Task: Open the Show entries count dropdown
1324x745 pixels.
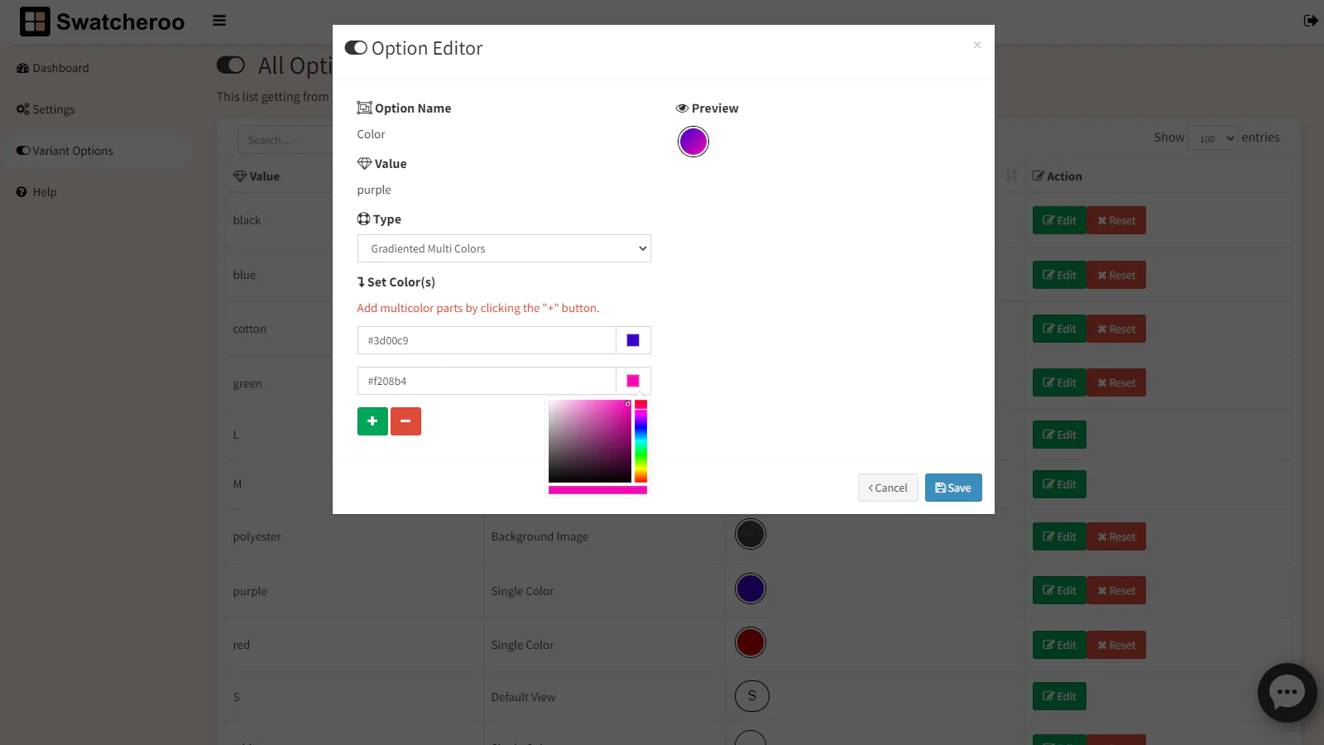Action: point(1212,138)
